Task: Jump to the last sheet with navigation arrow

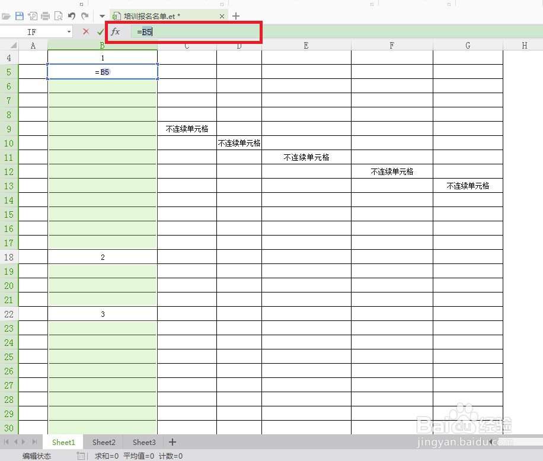Action: tap(34, 442)
